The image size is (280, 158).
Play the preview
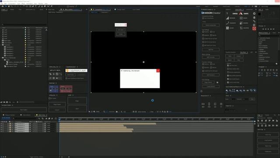[x=268, y=29]
